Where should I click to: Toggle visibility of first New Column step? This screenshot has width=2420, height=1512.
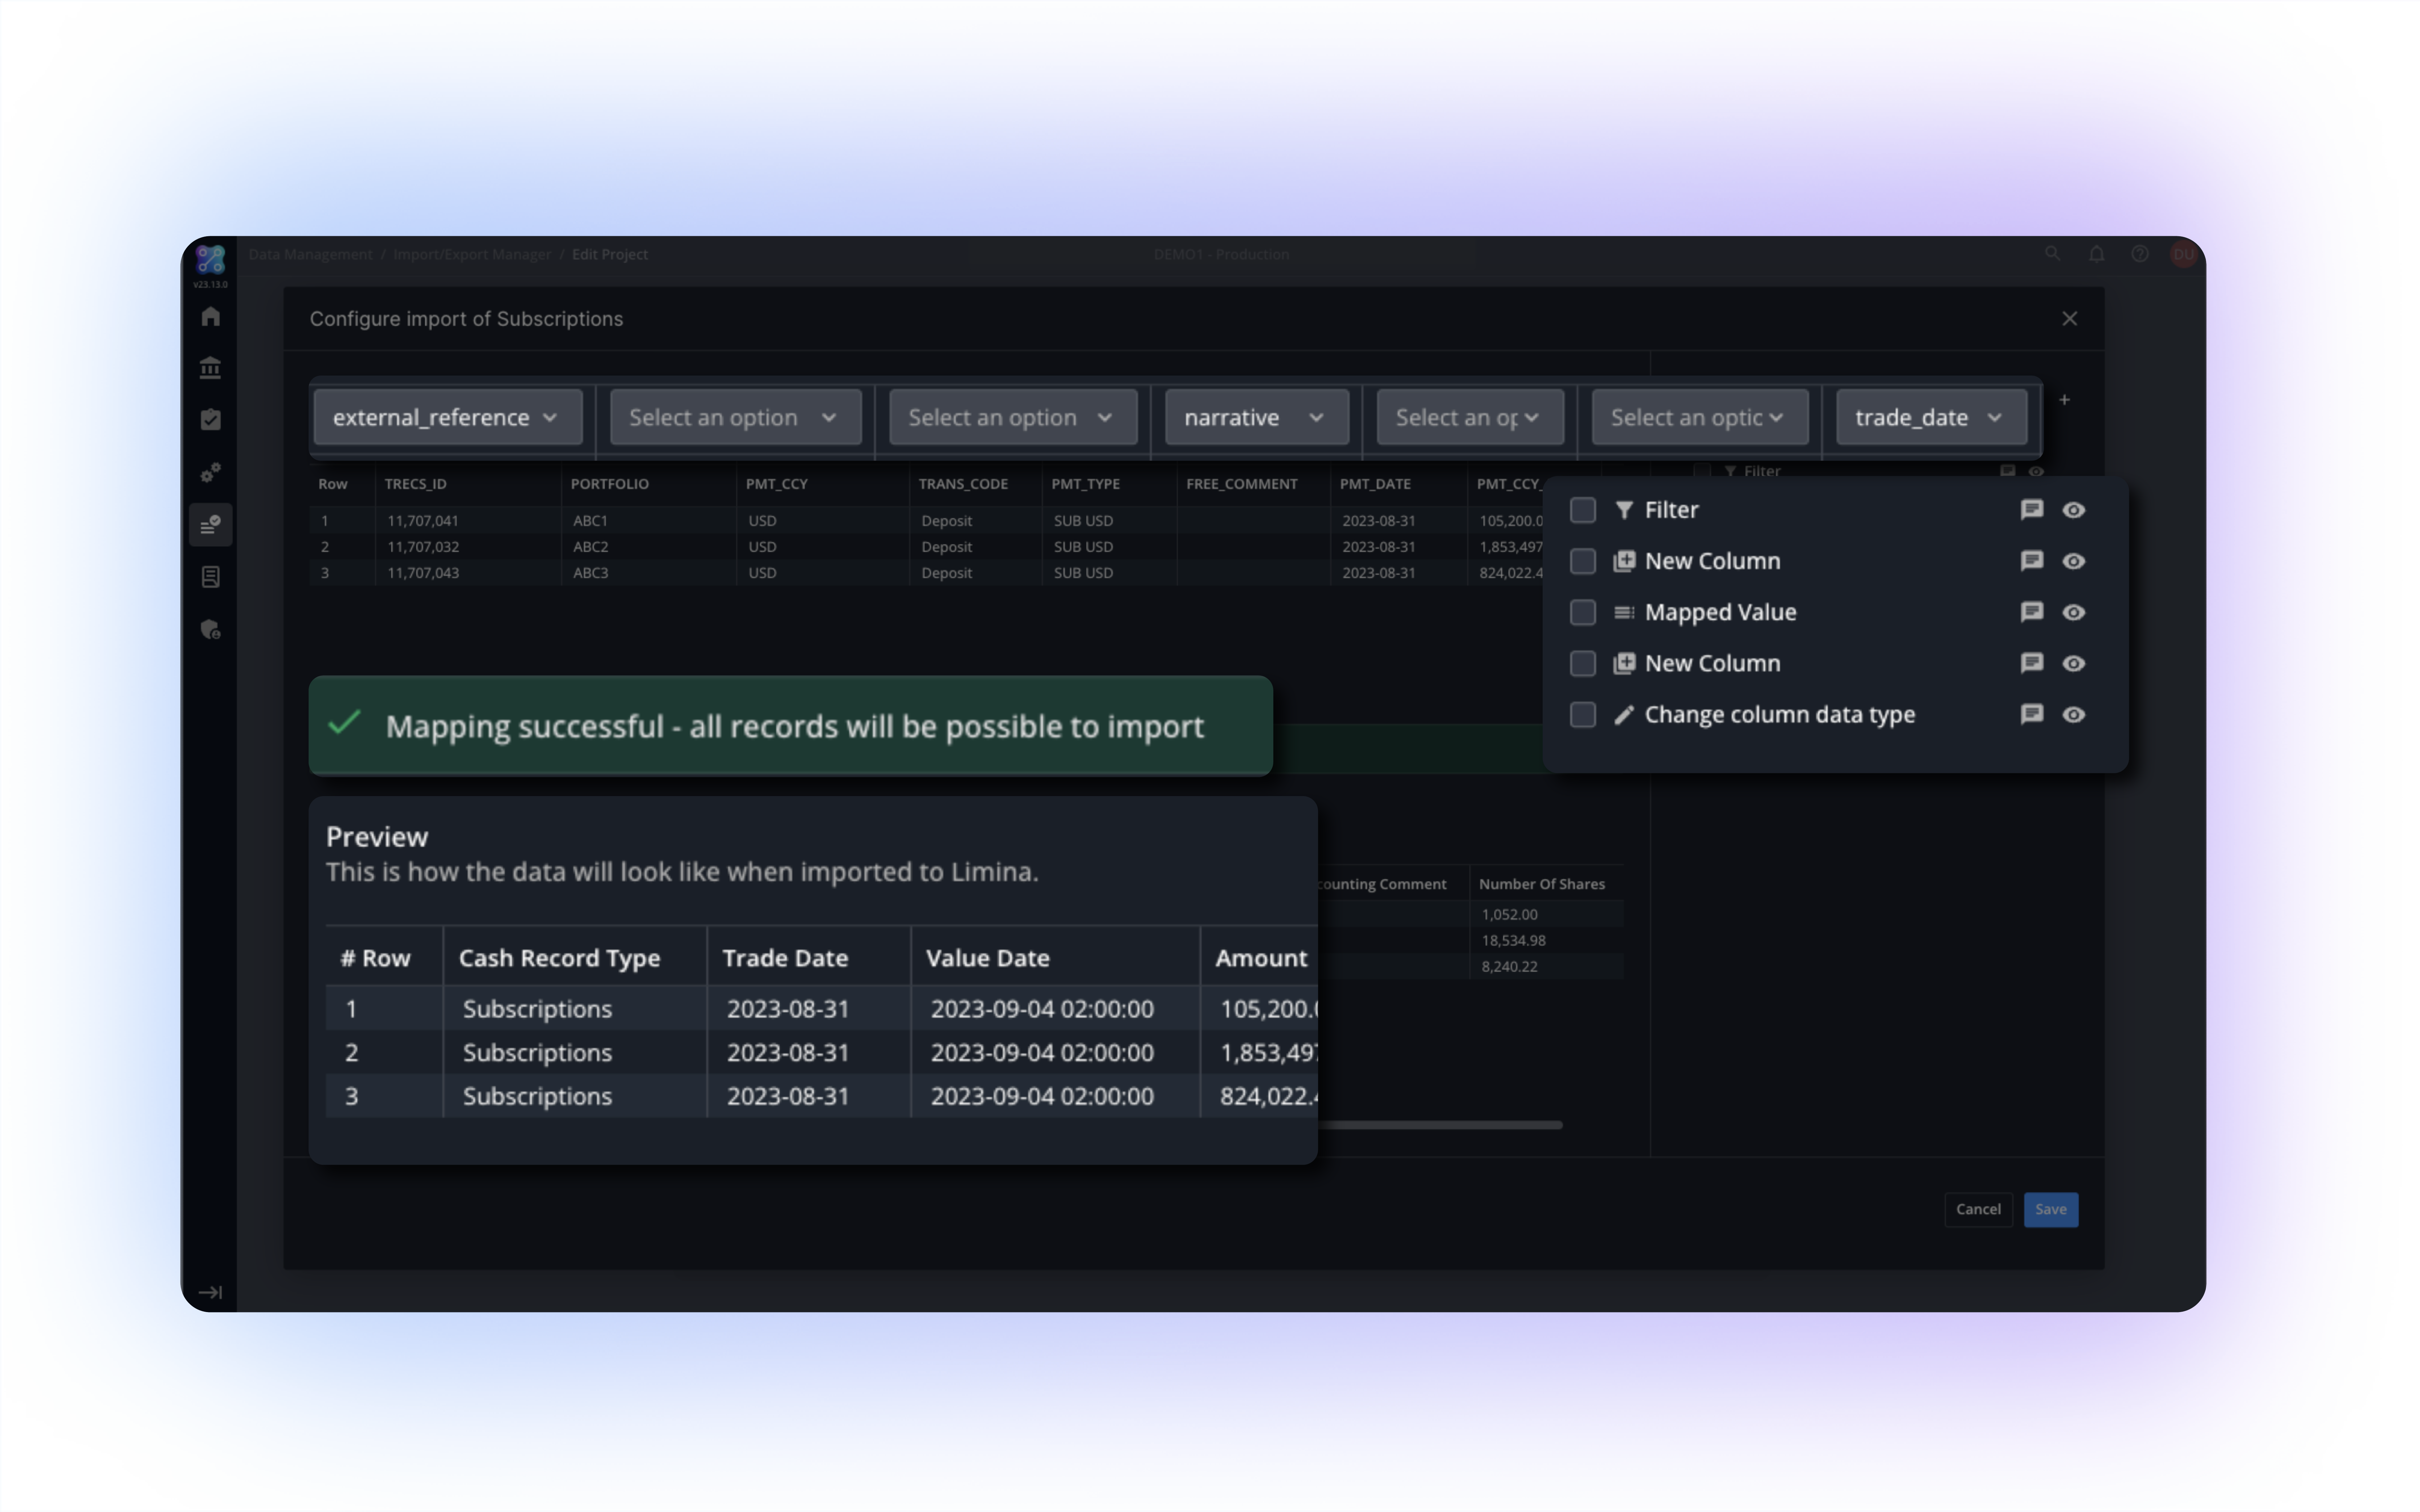(x=2074, y=561)
